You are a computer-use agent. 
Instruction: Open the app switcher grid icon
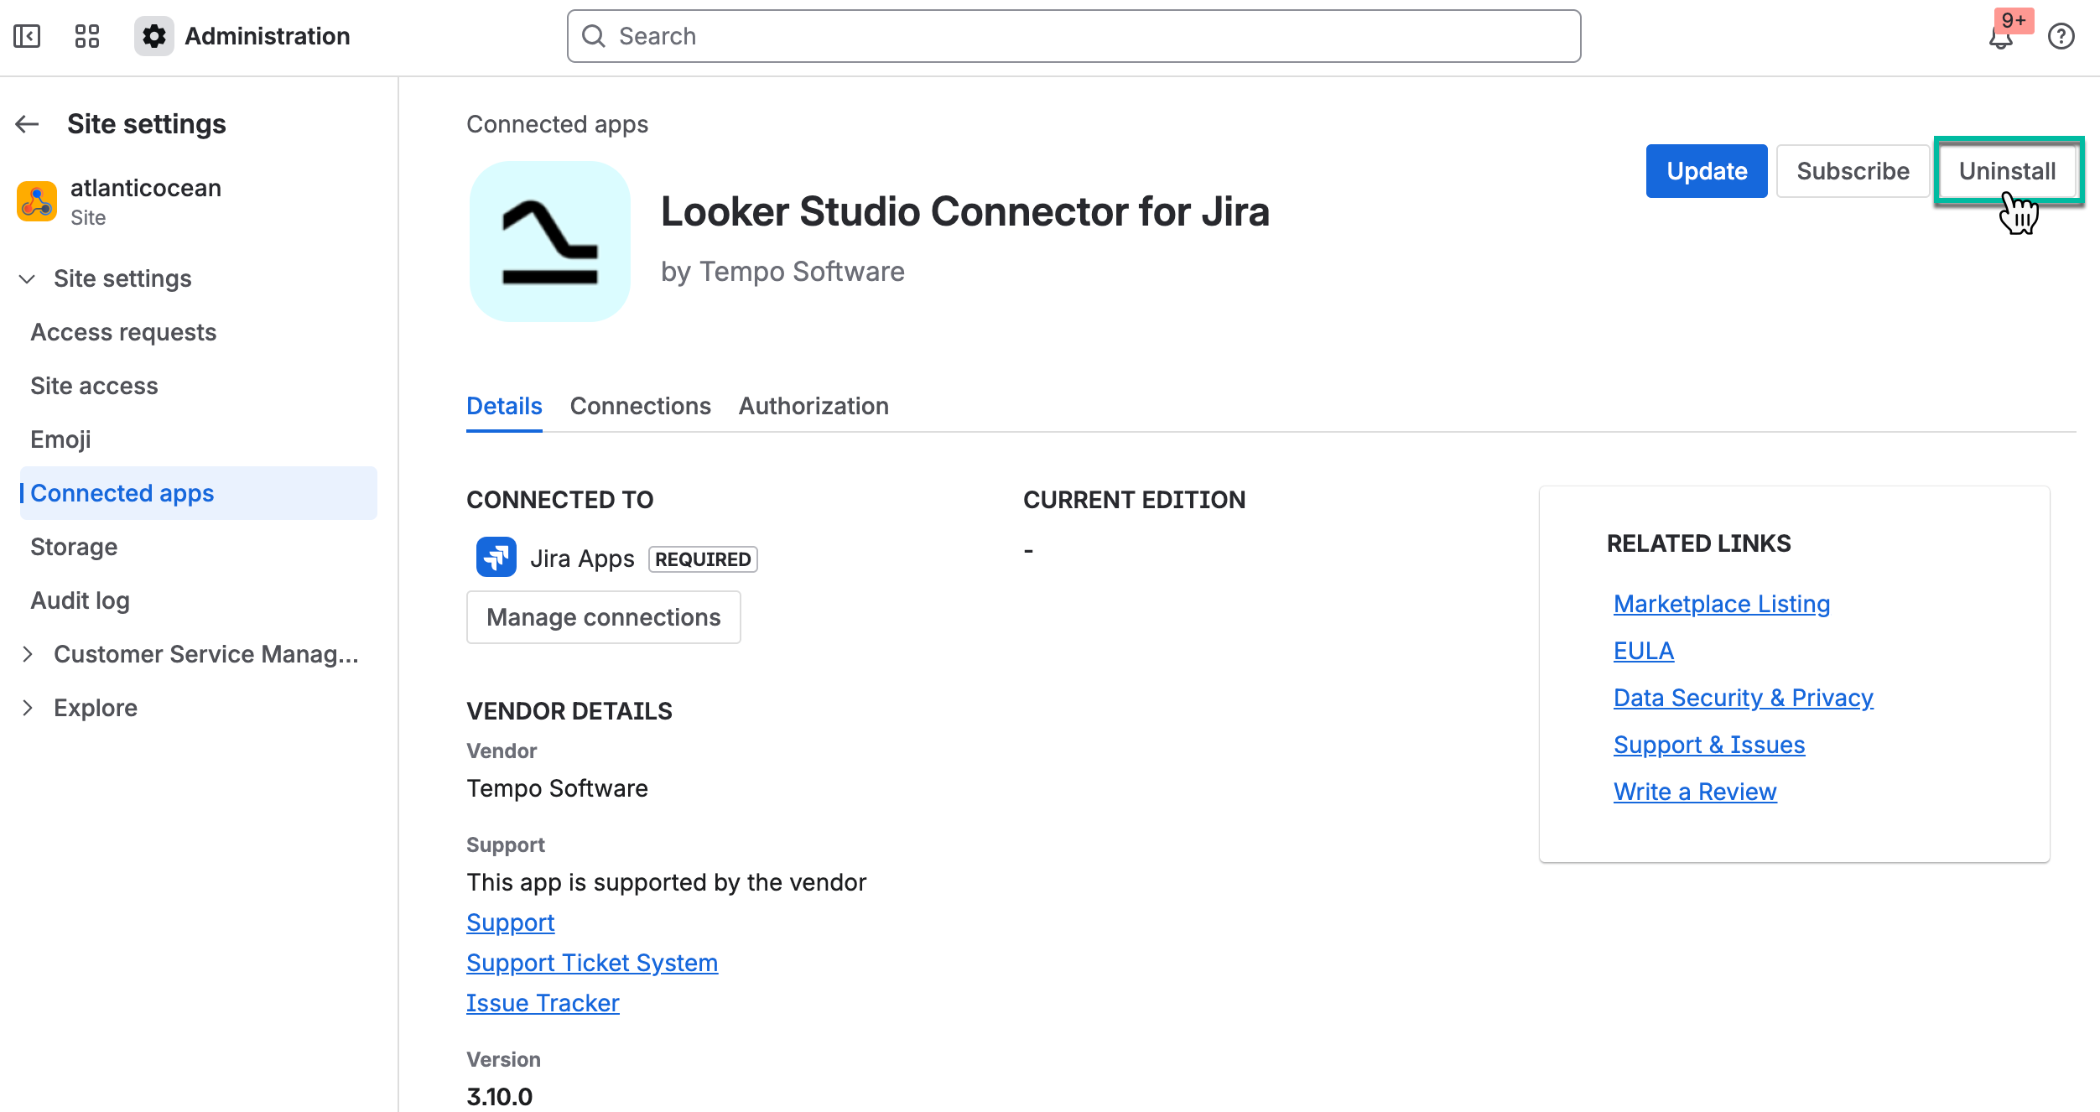[86, 36]
